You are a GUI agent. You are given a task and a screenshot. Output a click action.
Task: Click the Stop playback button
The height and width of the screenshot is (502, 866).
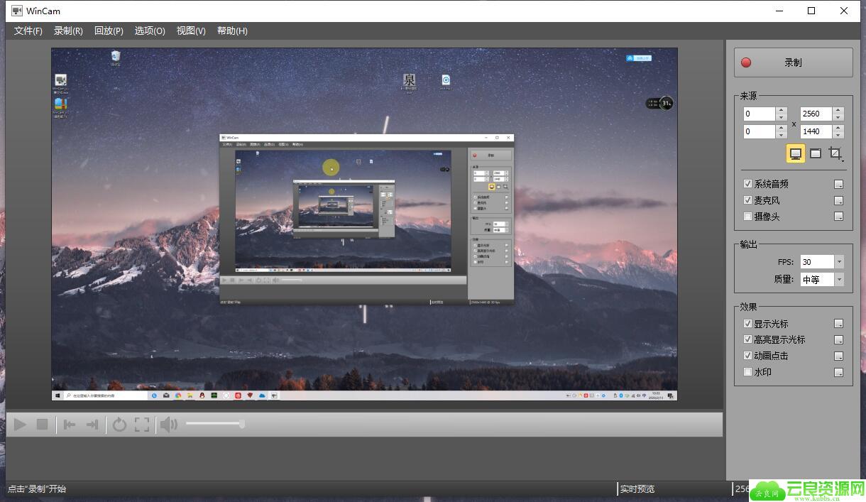tap(42, 425)
